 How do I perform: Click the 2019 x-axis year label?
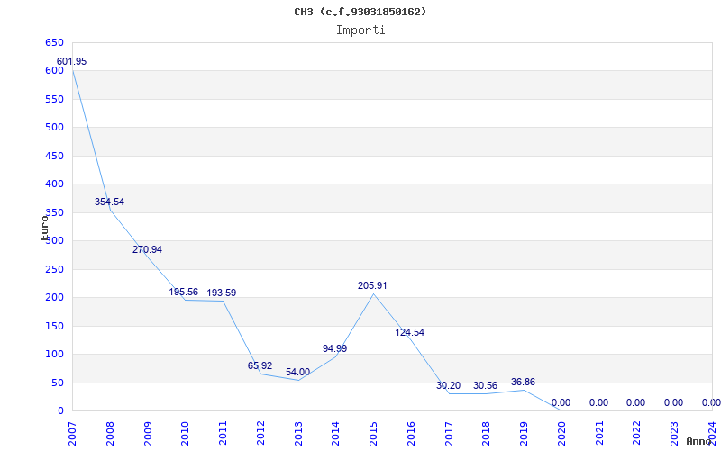click(524, 434)
